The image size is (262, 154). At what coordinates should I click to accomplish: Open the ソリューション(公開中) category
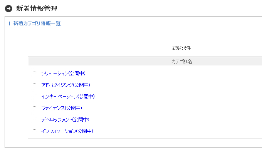[x=63, y=73]
